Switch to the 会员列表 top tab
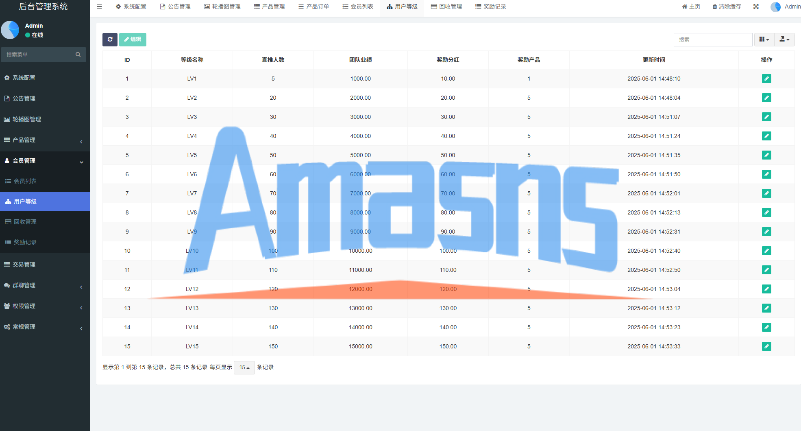This screenshot has height=431, width=801. click(x=358, y=7)
